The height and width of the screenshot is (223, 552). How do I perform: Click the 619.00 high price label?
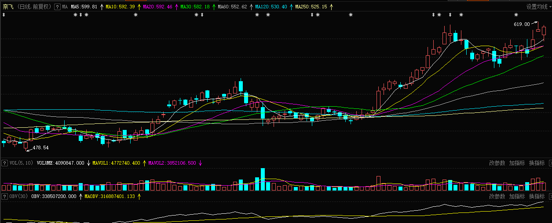click(522, 25)
